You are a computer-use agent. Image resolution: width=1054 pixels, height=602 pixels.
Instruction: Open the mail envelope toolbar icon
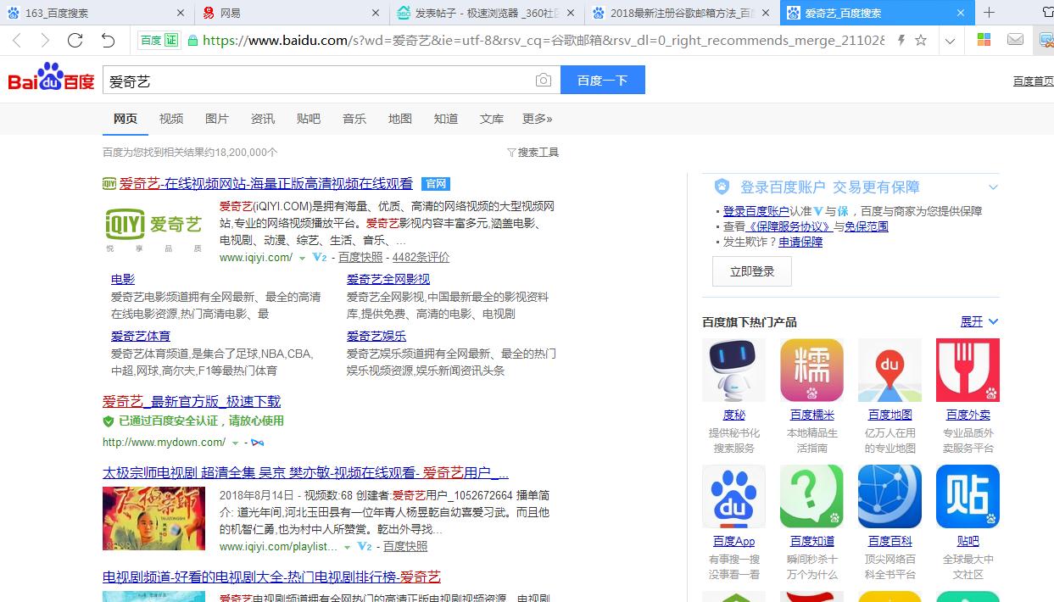coord(1015,40)
